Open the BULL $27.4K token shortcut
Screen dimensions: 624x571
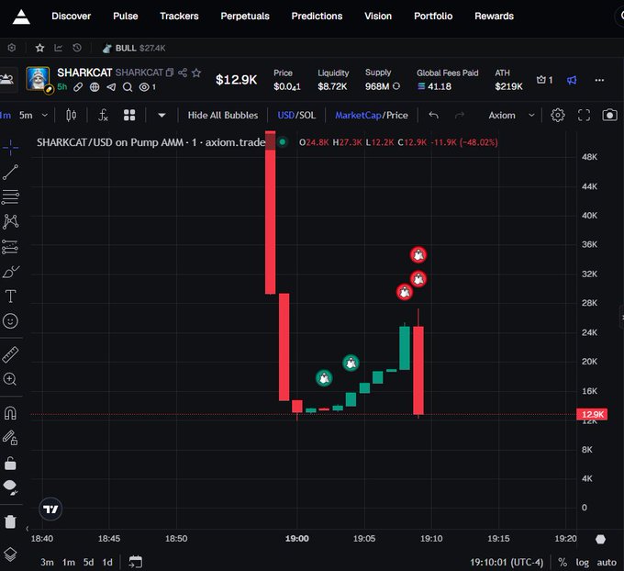pyautogui.click(x=134, y=48)
